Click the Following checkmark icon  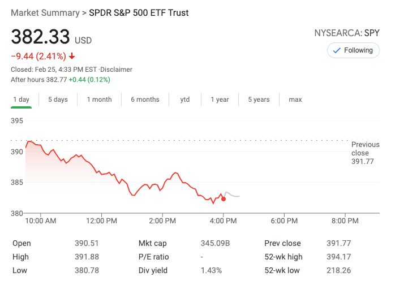[337, 50]
